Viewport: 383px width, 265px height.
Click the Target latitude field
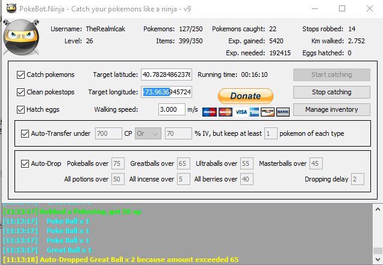[166, 75]
